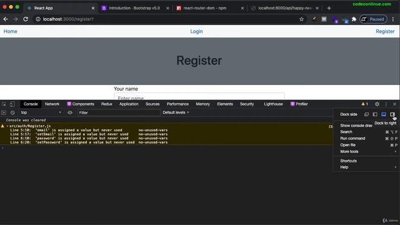
Task: Switch to the Network tab
Action: pyautogui.click(x=52, y=104)
